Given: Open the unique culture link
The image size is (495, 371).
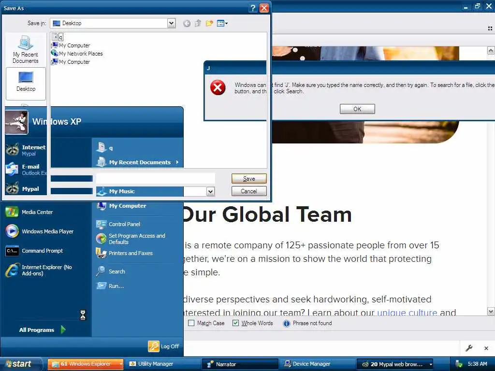Looking at the screenshot, I should (x=407, y=313).
